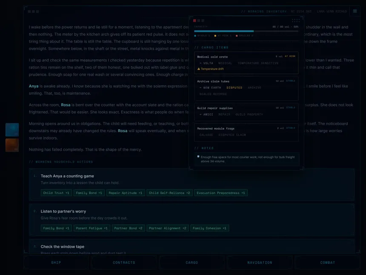Select the Recovered module frags cargo item
This screenshot has width=366, height=275.
(x=246, y=132)
